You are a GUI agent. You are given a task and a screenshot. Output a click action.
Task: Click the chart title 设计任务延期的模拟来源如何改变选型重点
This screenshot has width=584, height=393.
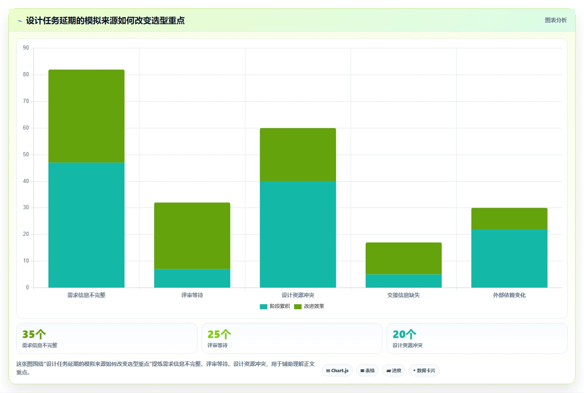tap(105, 21)
